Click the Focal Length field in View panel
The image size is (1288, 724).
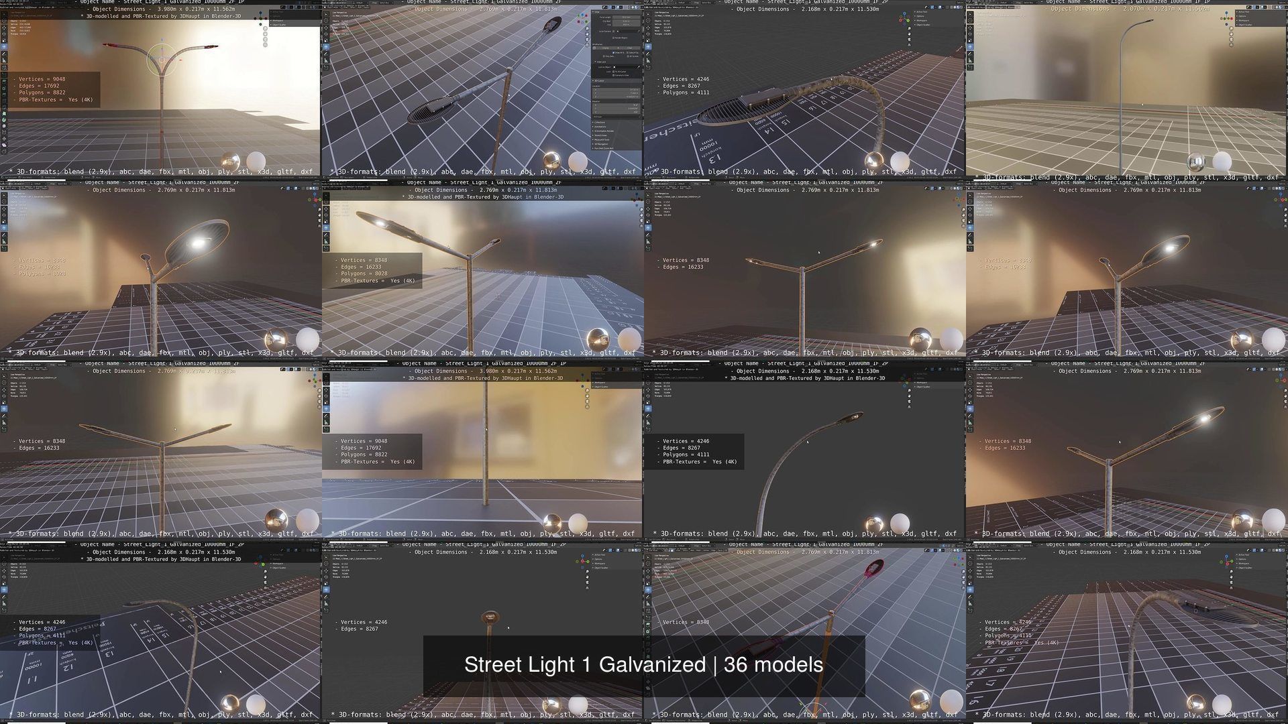626,17
